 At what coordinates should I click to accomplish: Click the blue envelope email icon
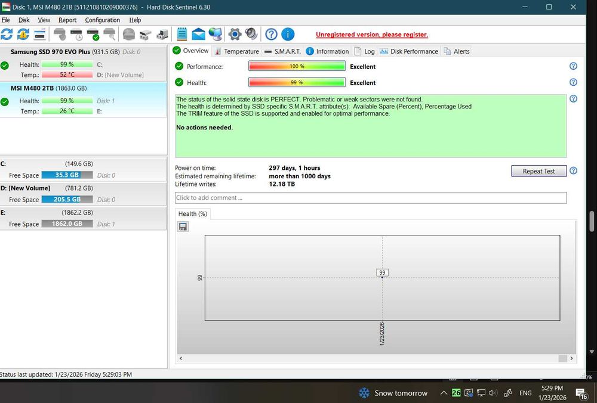tap(198, 34)
